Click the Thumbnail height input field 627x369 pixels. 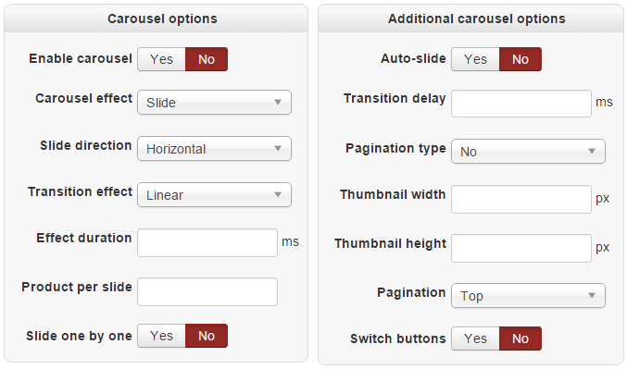pos(521,249)
